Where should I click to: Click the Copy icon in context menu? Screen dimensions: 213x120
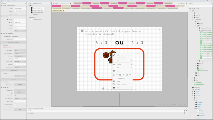click(x=120, y=75)
